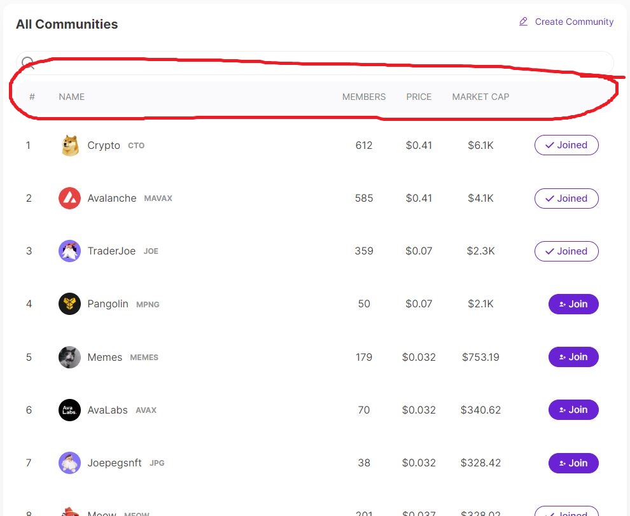Sort by the NAME column header
This screenshot has height=516, width=630.
point(71,97)
